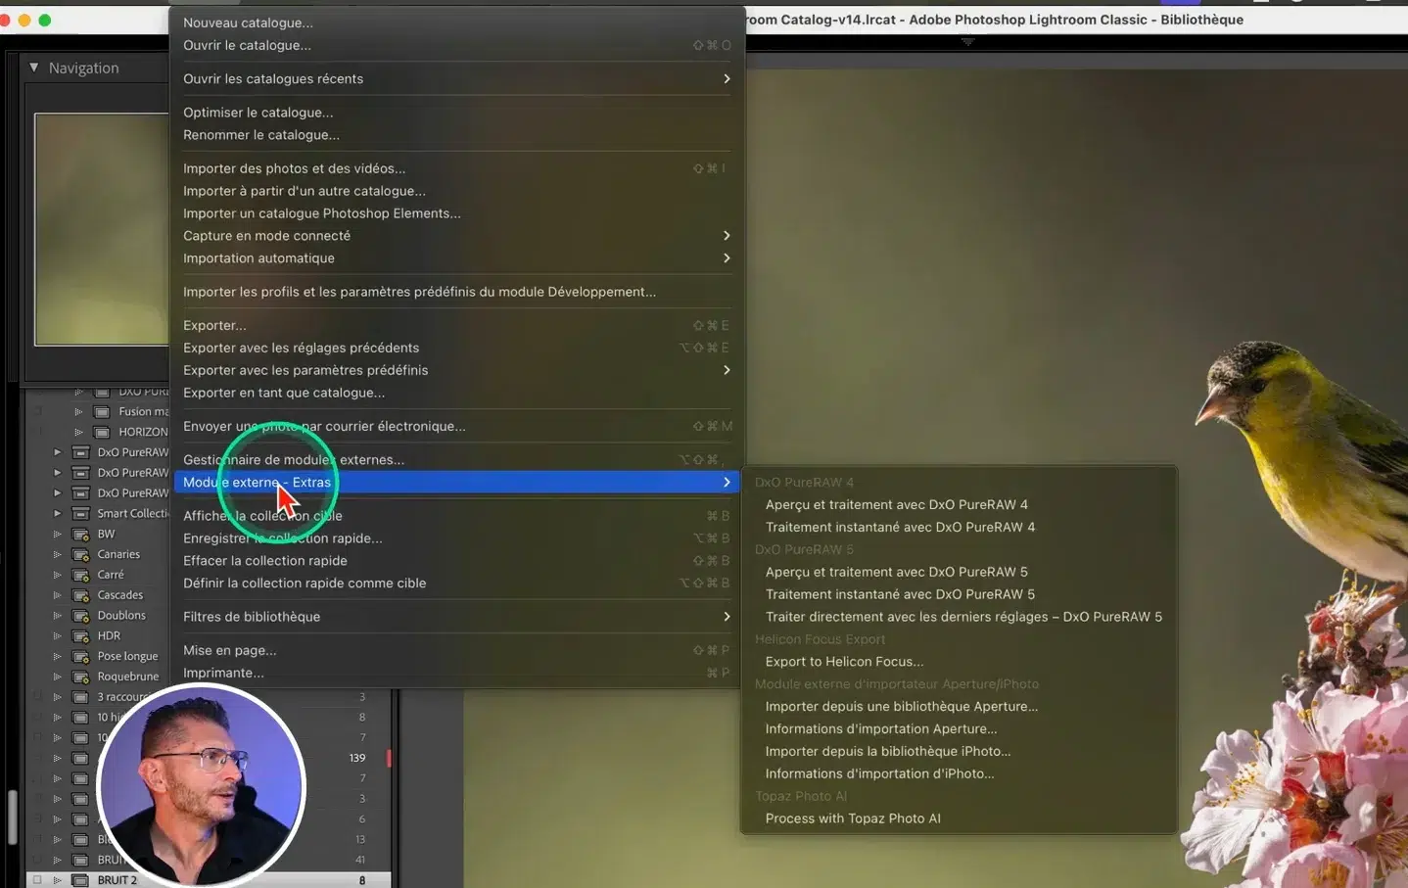1408x888 pixels.
Task: Expand the BRUIT 2 collection row
Action: (57, 880)
